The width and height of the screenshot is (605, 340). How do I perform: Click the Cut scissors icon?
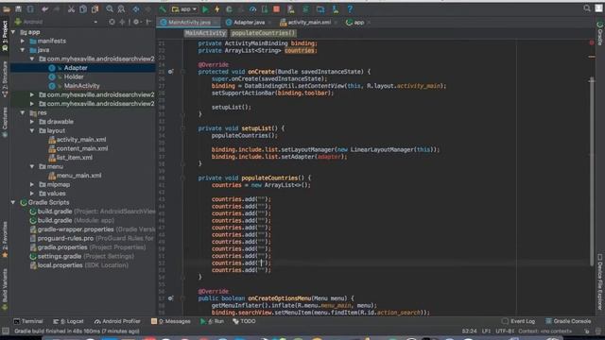(x=71, y=8)
